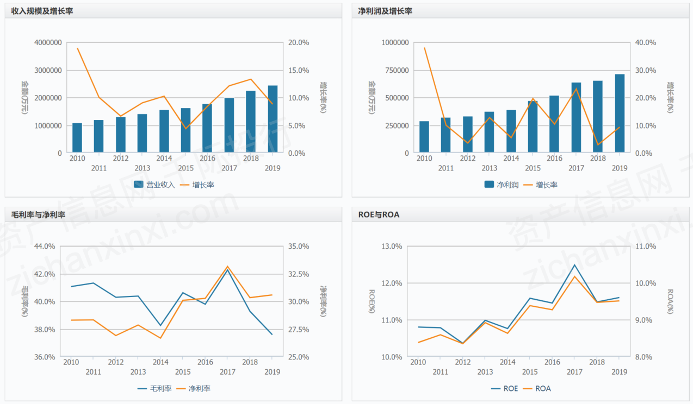
Task: Click the 2019 bar in the 营业收入 chart
Action: (273, 119)
